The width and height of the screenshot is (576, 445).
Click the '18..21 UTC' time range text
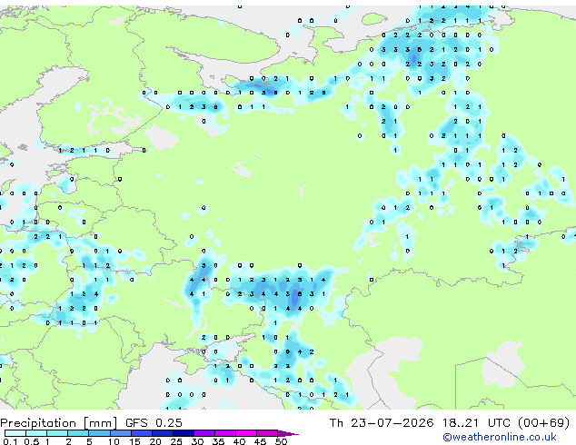point(476,422)
